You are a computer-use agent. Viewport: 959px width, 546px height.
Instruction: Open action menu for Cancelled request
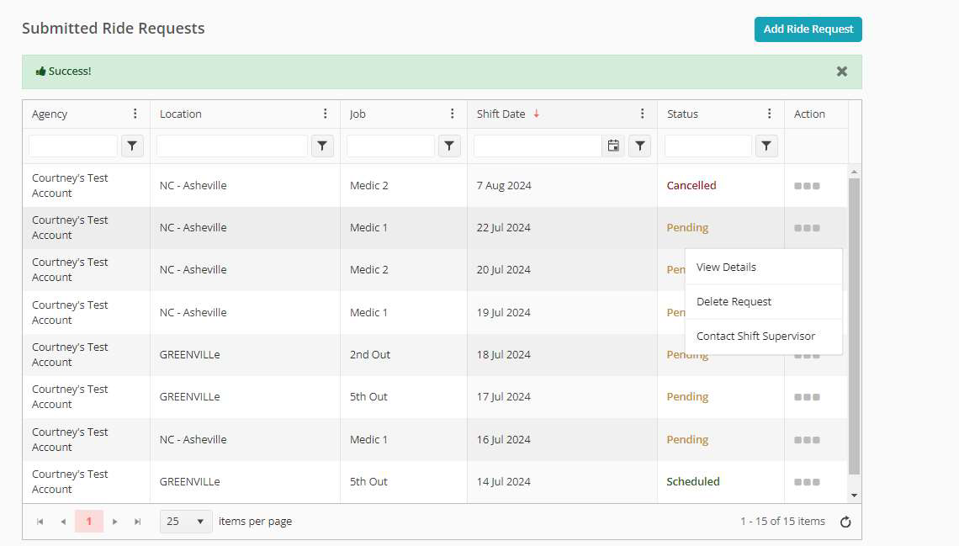coord(807,186)
